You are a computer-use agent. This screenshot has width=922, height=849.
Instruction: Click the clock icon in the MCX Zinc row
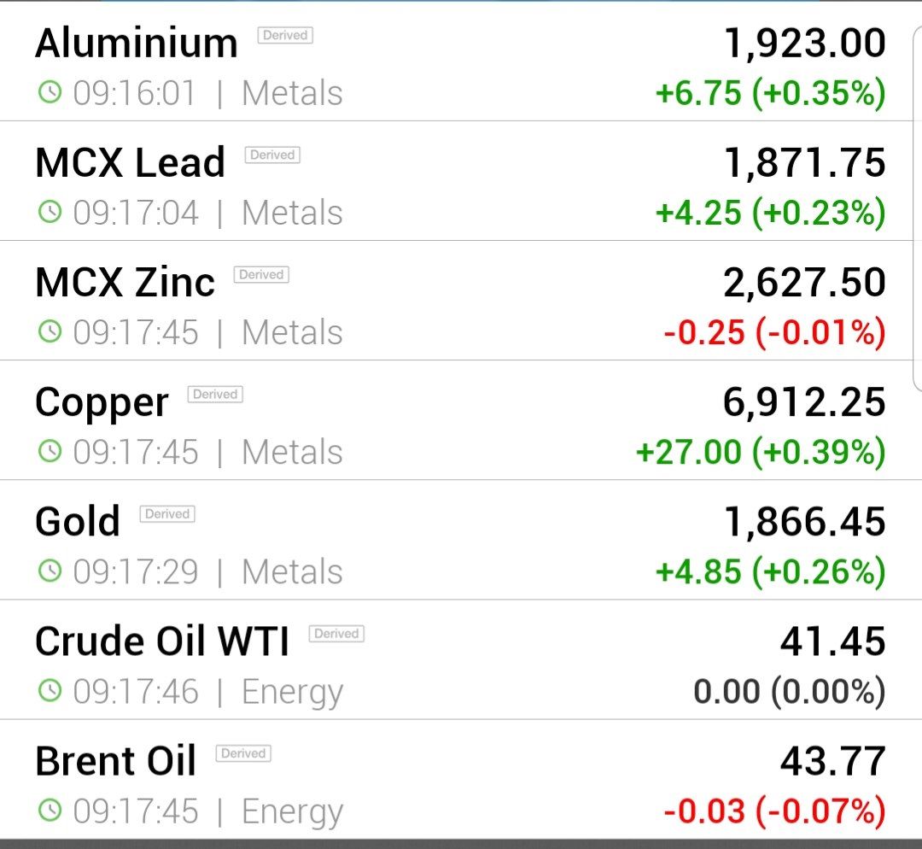coord(50,332)
